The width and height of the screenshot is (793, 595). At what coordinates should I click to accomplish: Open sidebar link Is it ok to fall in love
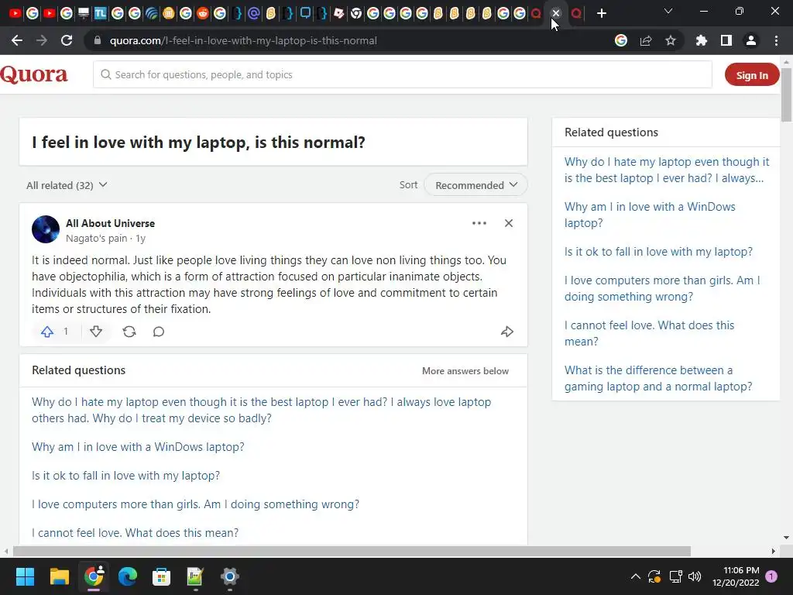click(658, 252)
